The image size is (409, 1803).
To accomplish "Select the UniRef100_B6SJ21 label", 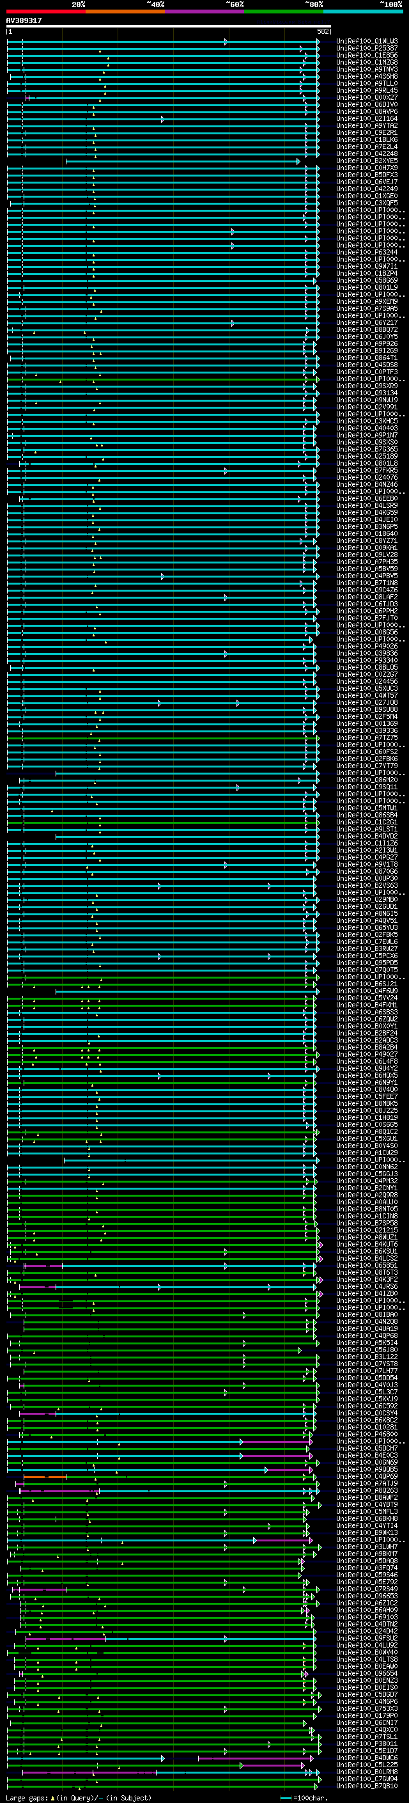I will coord(367,984).
